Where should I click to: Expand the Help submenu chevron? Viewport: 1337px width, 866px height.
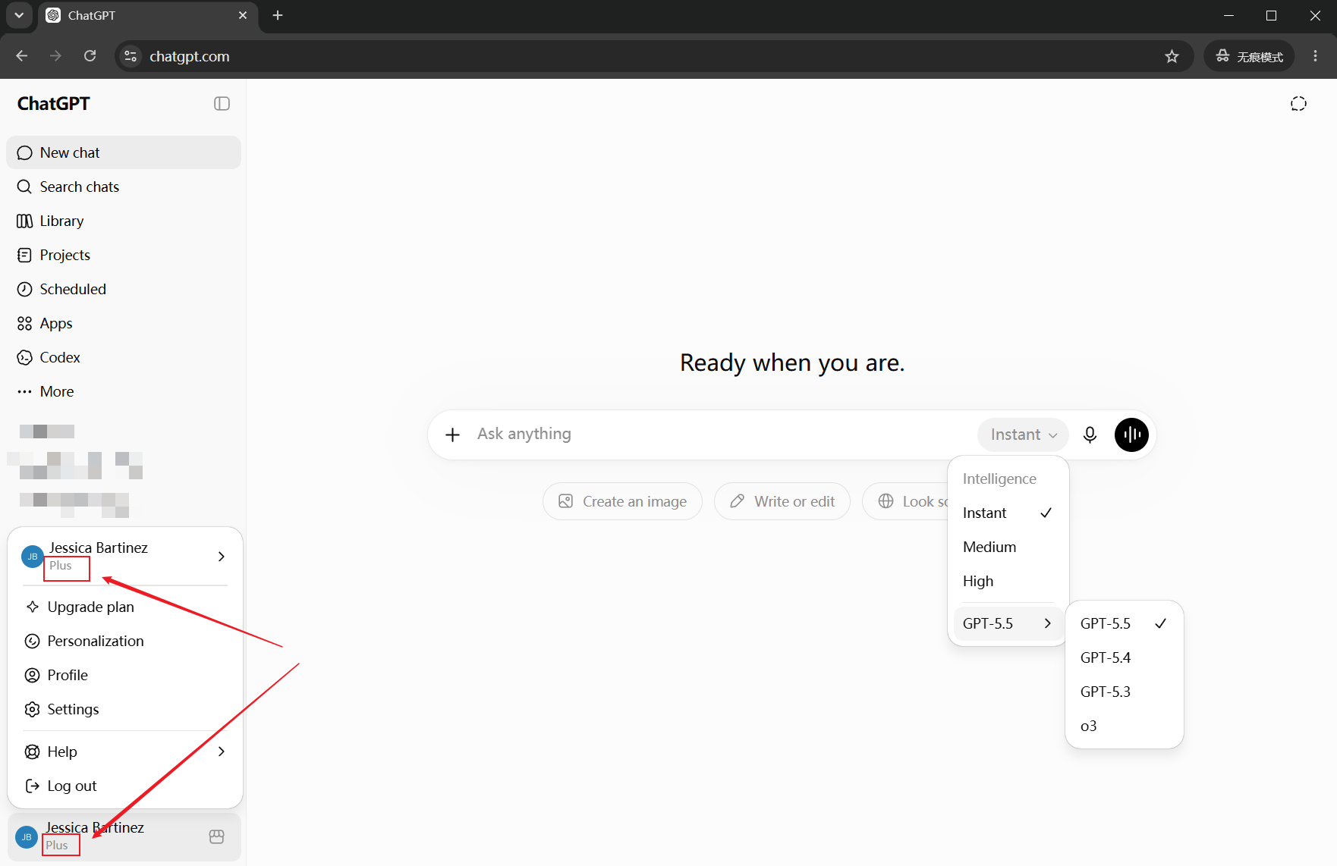222,752
